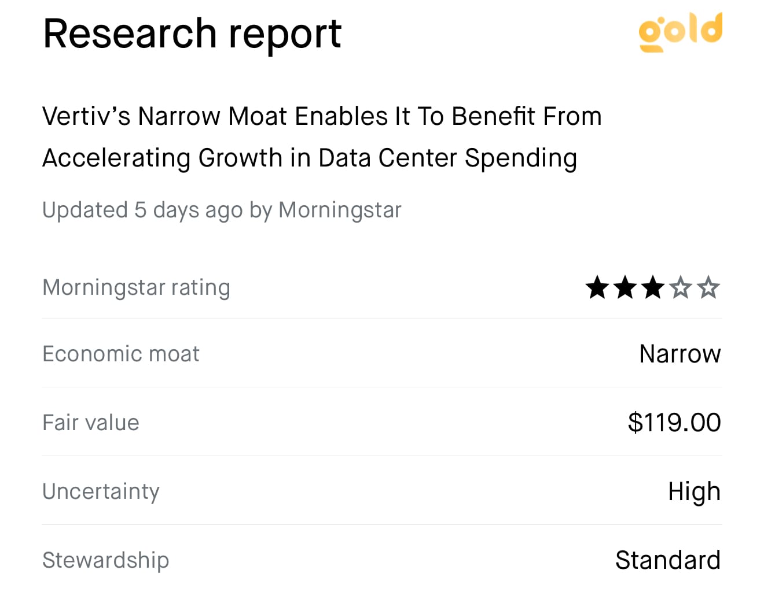764x592 pixels.
Task: Select the Uncertainty label
Action: [101, 492]
